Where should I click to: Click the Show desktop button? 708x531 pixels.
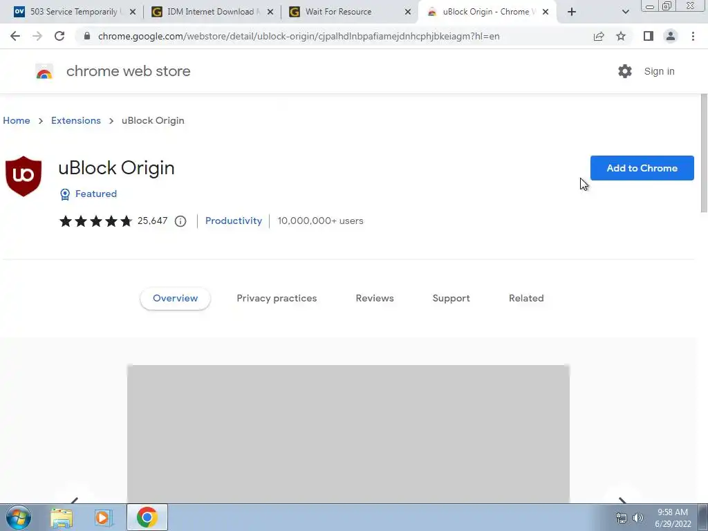(703, 517)
